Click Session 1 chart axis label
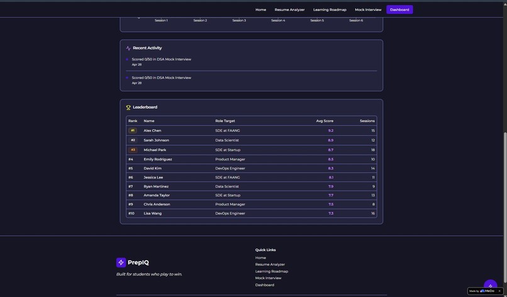 click(161, 20)
